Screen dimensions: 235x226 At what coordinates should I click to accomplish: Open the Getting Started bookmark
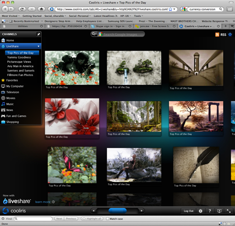32,16
